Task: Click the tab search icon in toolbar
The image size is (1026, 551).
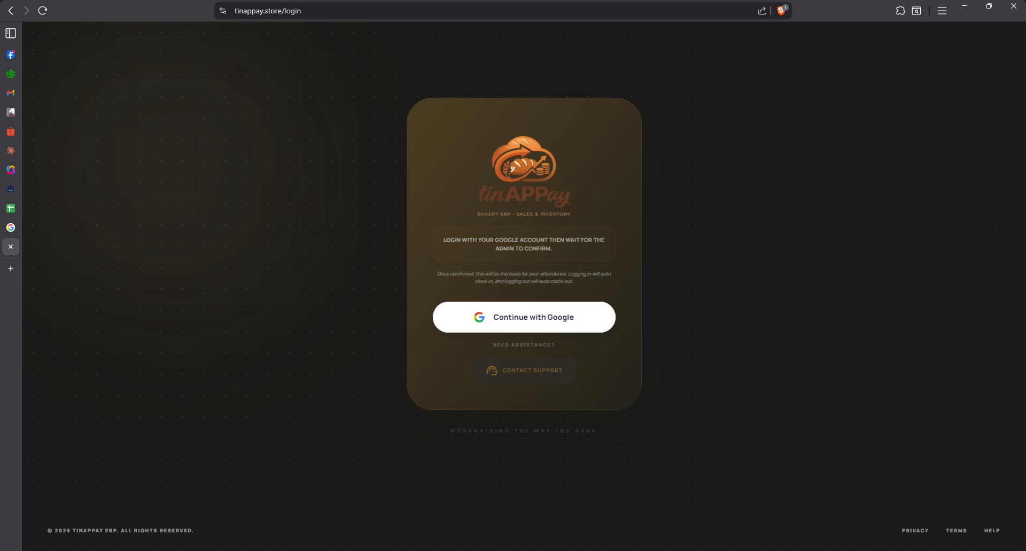Action: tap(916, 11)
